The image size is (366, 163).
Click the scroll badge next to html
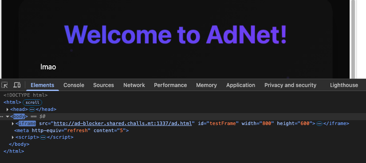[32, 102]
